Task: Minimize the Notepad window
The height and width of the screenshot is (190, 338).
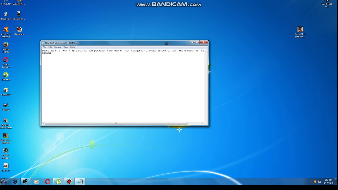Action: (x=192, y=42)
